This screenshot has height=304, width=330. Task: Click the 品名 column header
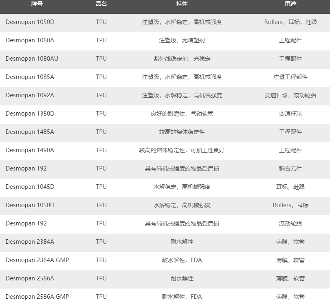pos(101,4)
